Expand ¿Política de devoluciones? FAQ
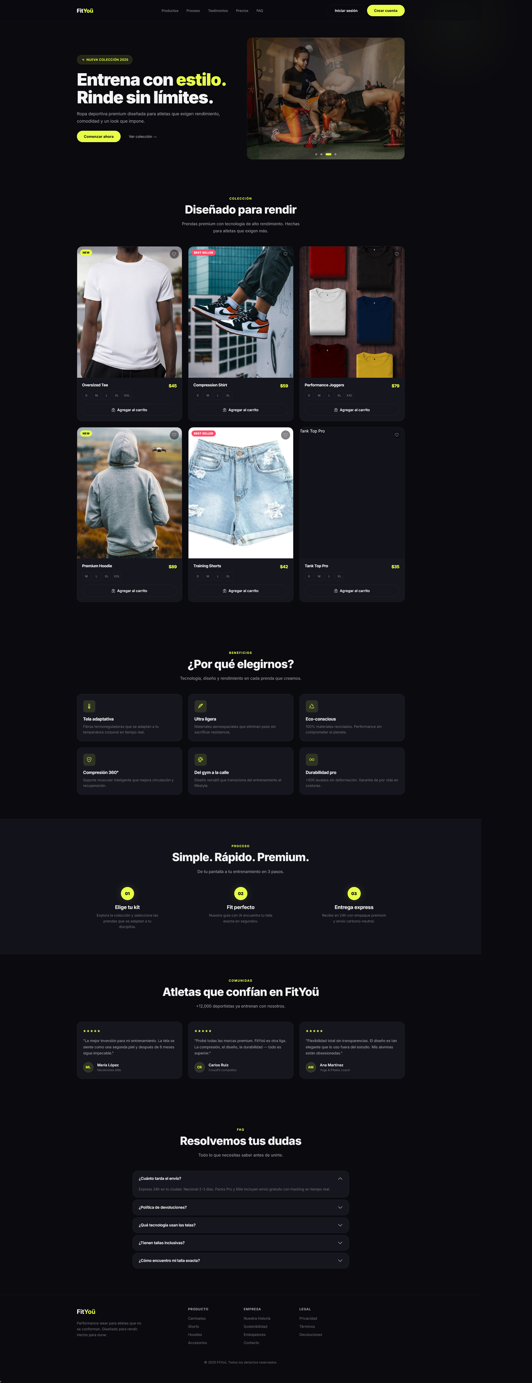 (x=241, y=1207)
